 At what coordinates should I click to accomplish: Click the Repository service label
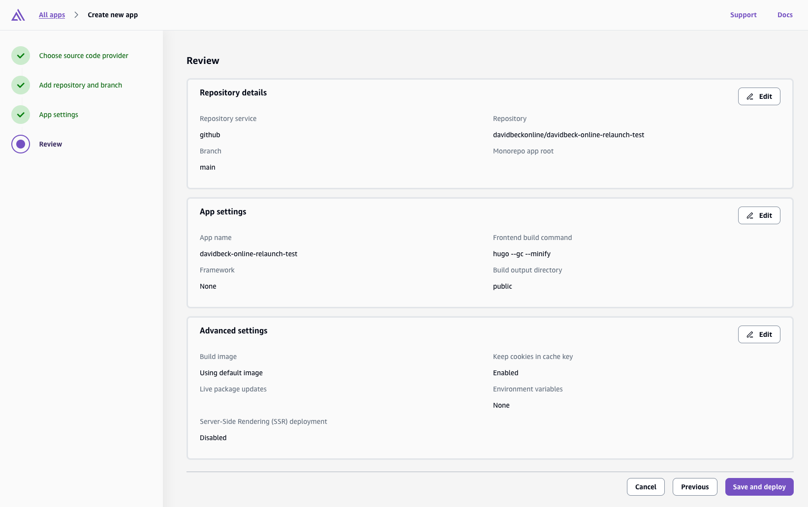pyautogui.click(x=228, y=119)
